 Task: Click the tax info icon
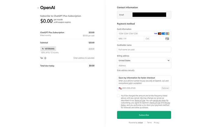pyautogui.click(x=45, y=58)
